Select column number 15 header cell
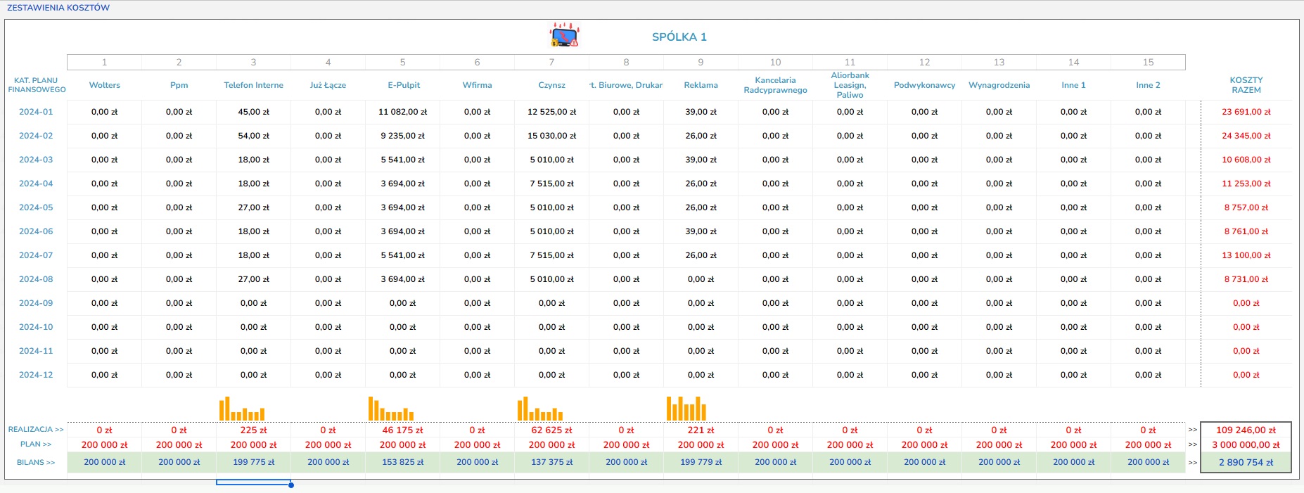The width and height of the screenshot is (1304, 493). 1148,63
